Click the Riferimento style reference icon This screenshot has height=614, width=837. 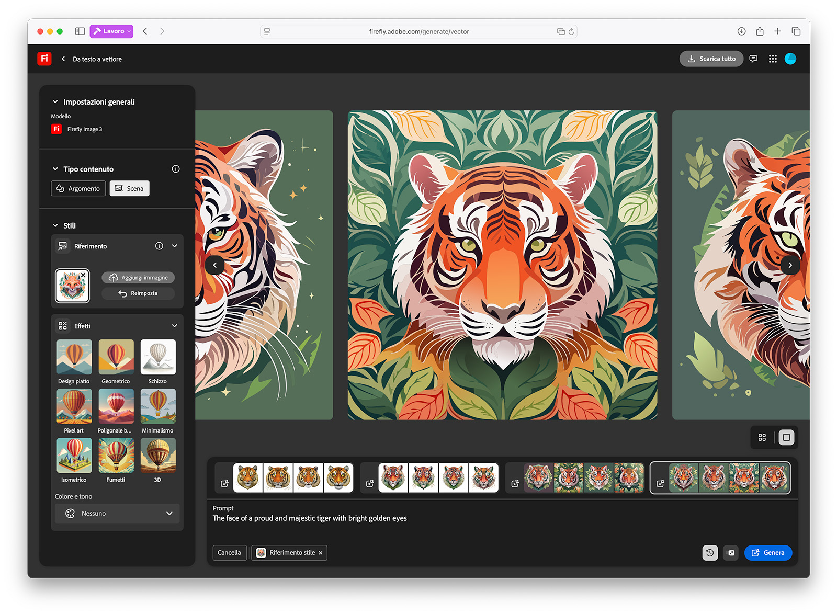point(63,246)
